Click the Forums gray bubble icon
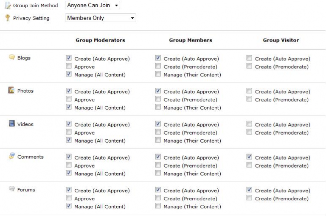 click(x=12, y=189)
